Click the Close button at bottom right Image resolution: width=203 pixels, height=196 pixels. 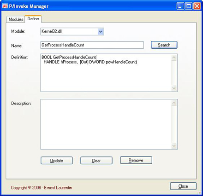(x=183, y=186)
